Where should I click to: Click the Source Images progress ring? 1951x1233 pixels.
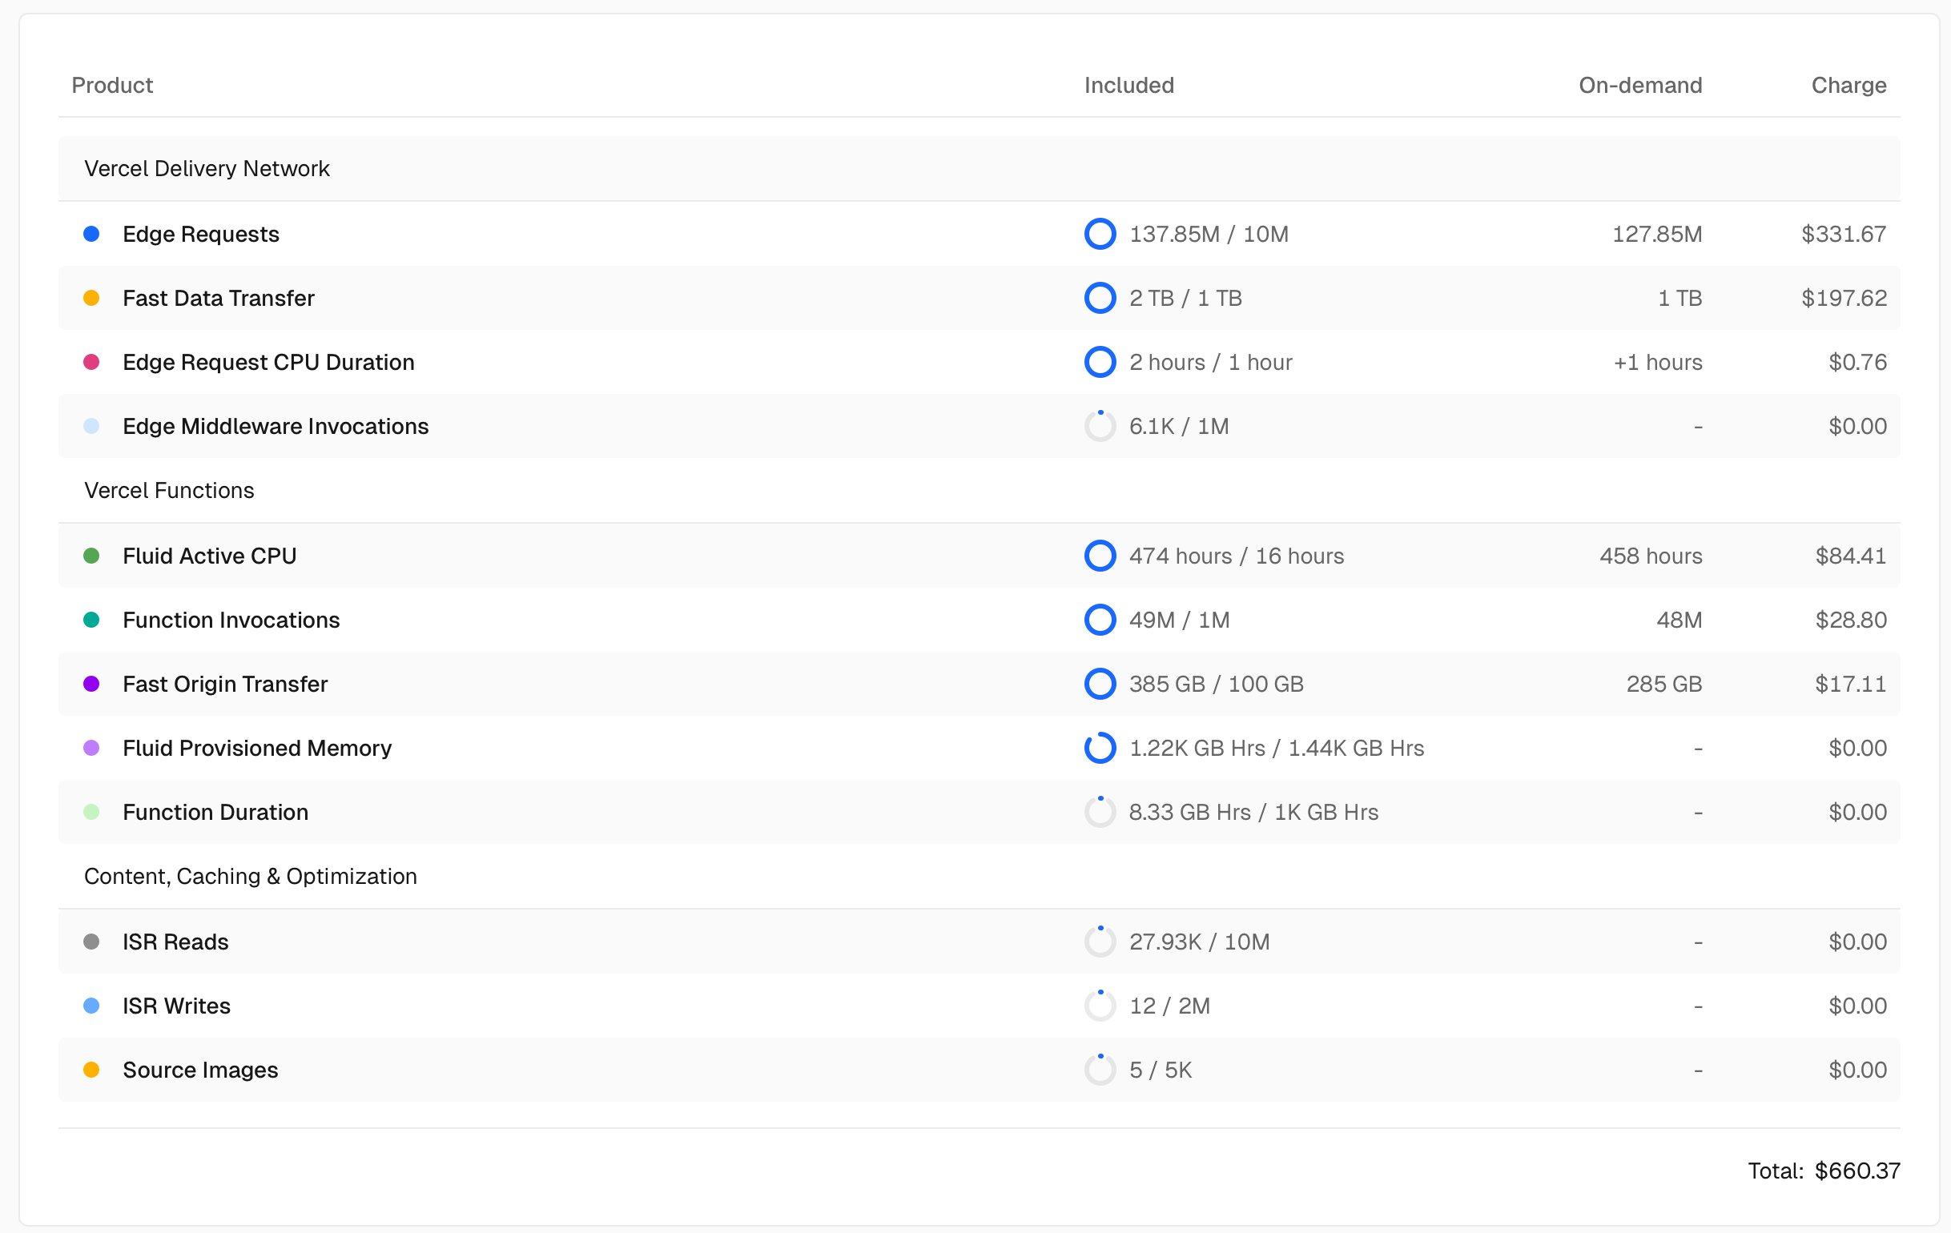point(1100,1070)
